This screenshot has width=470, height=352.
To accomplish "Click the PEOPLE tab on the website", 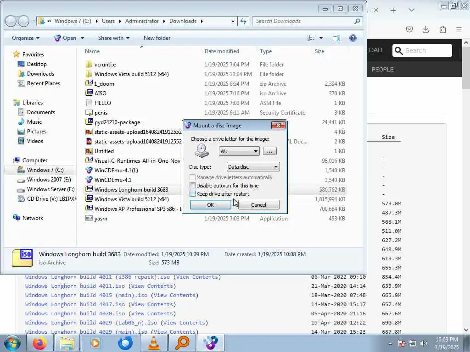I will tap(382, 70).
